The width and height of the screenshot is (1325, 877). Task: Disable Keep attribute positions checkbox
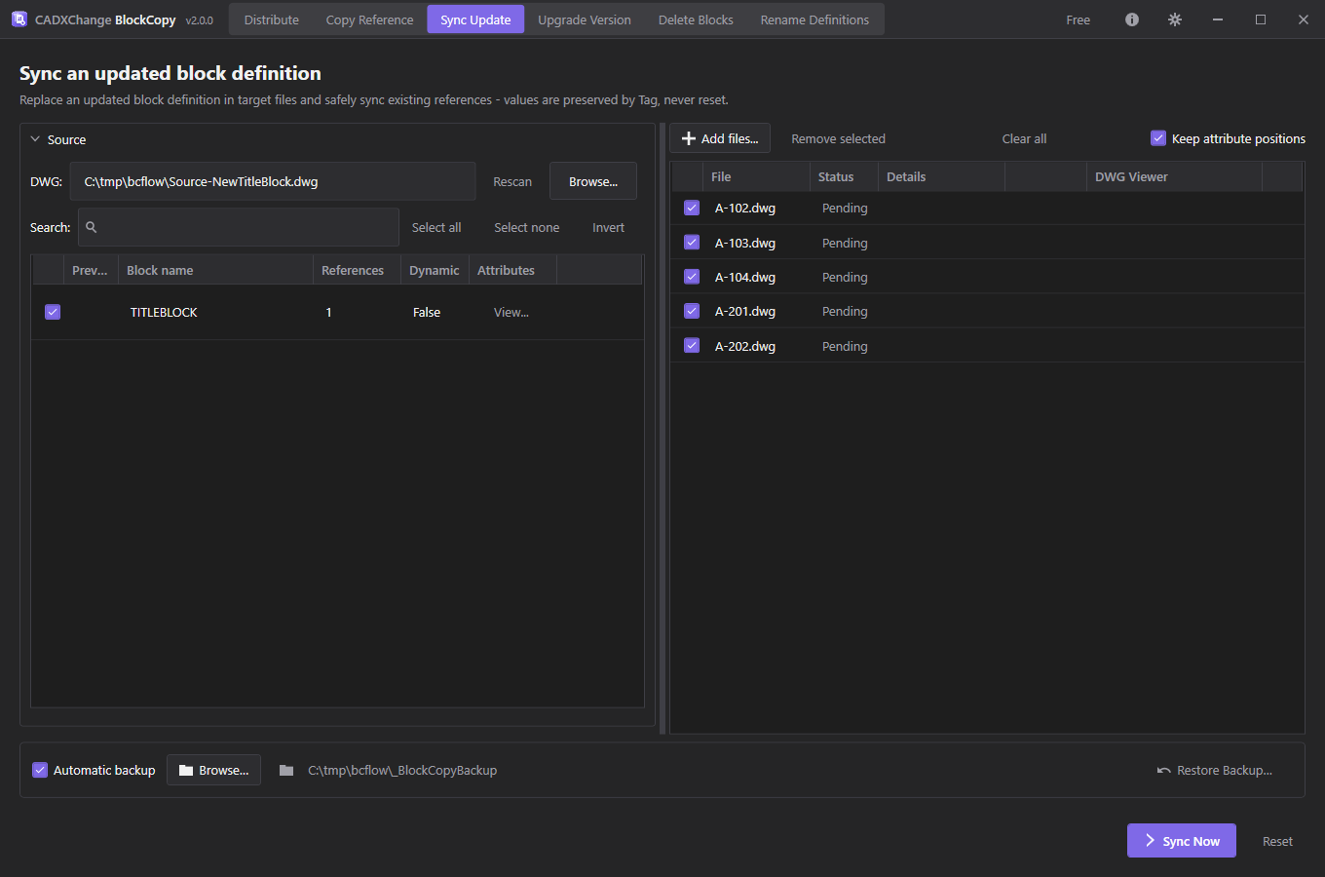[x=1158, y=138]
